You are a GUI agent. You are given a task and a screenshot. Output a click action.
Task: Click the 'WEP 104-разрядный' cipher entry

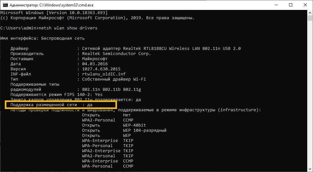tap(145, 130)
